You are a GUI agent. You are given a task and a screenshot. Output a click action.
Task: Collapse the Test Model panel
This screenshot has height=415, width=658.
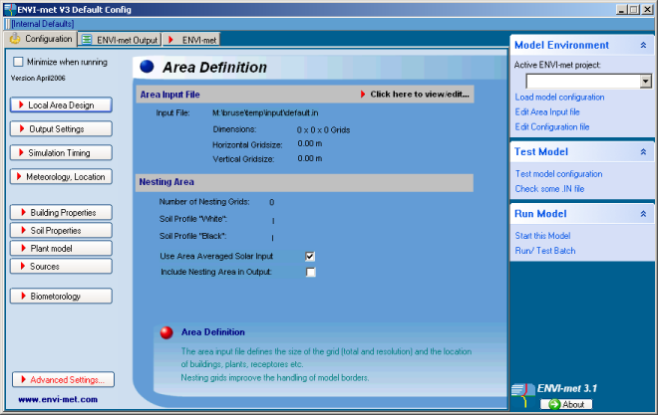click(643, 152)
